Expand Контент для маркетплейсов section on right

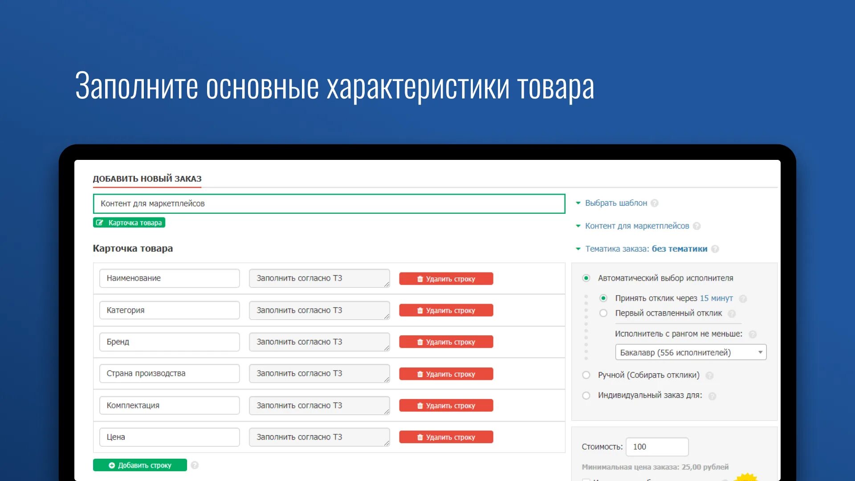tap(637, 226)
